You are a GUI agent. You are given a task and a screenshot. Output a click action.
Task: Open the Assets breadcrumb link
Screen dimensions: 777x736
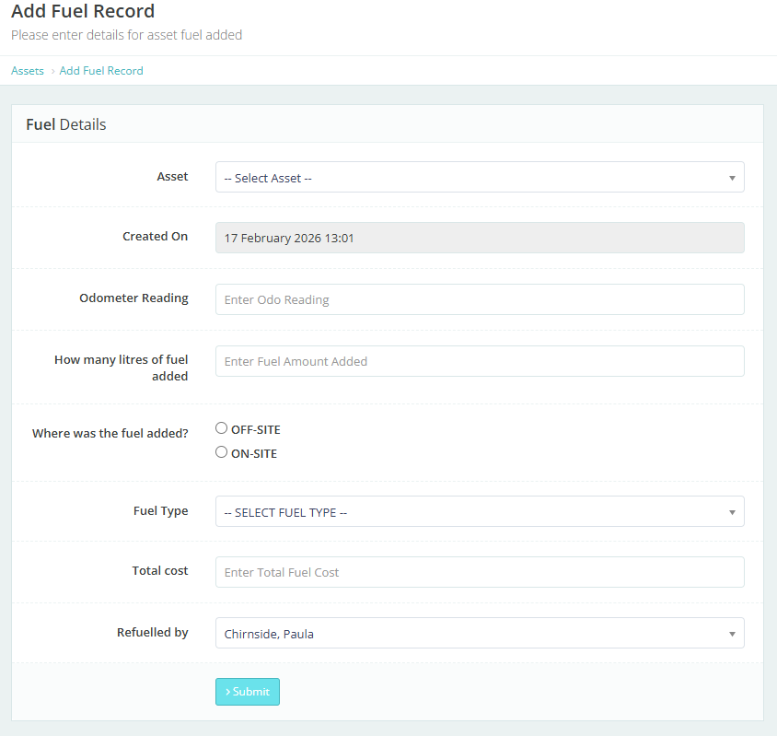pyautogui.click(x=28, y=71)
